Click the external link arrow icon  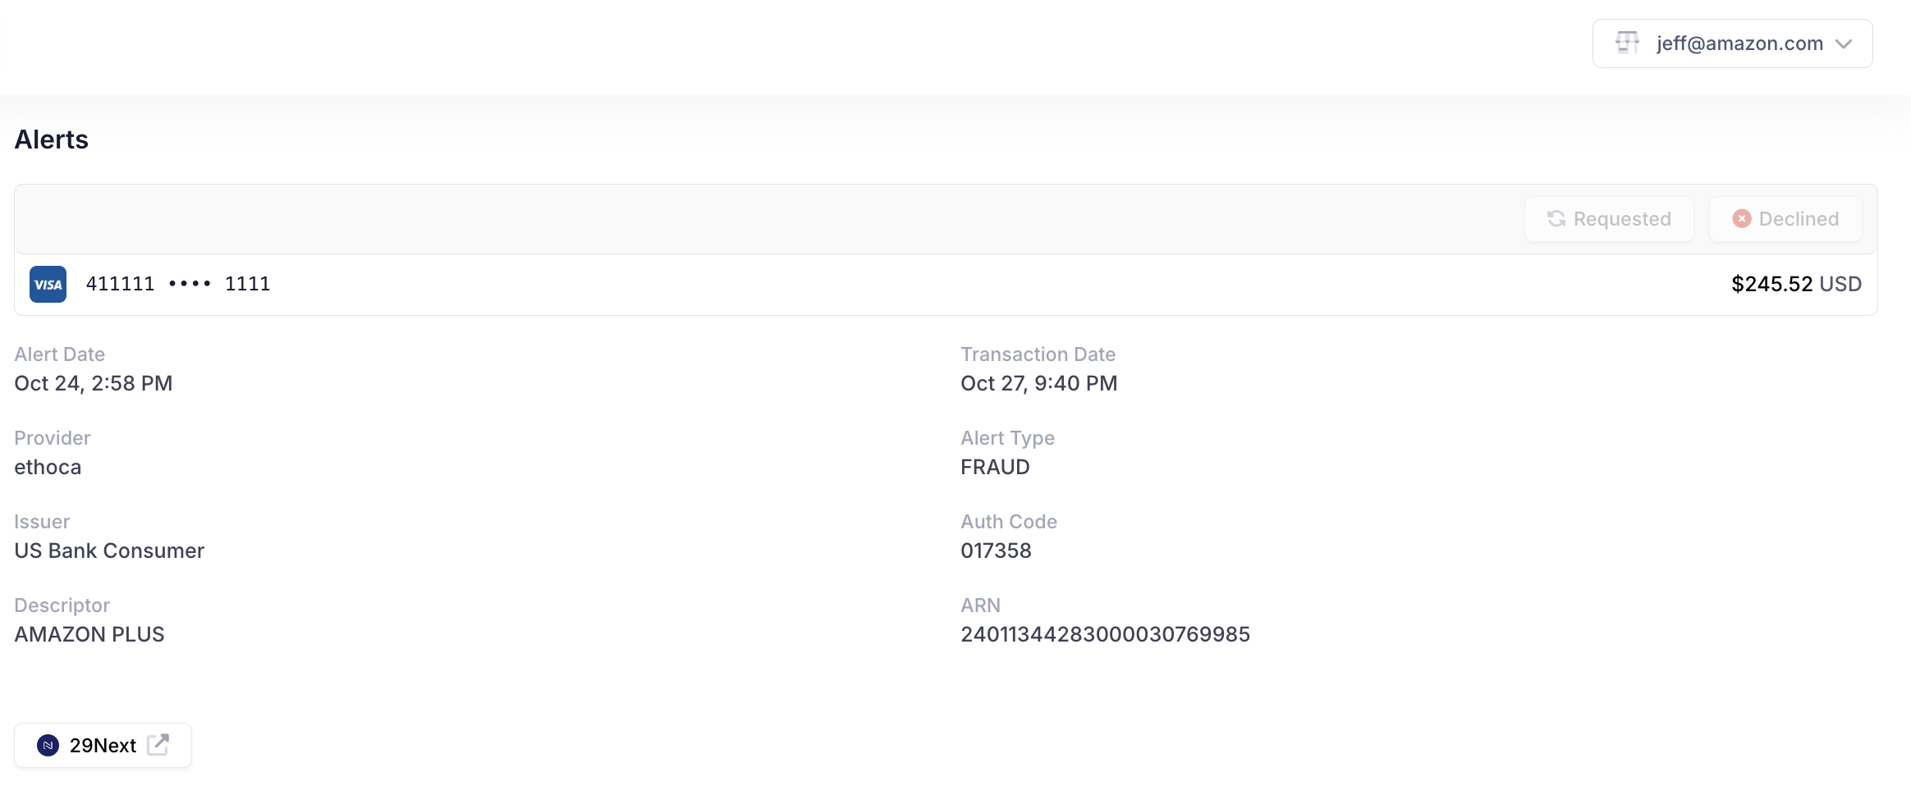158,745
